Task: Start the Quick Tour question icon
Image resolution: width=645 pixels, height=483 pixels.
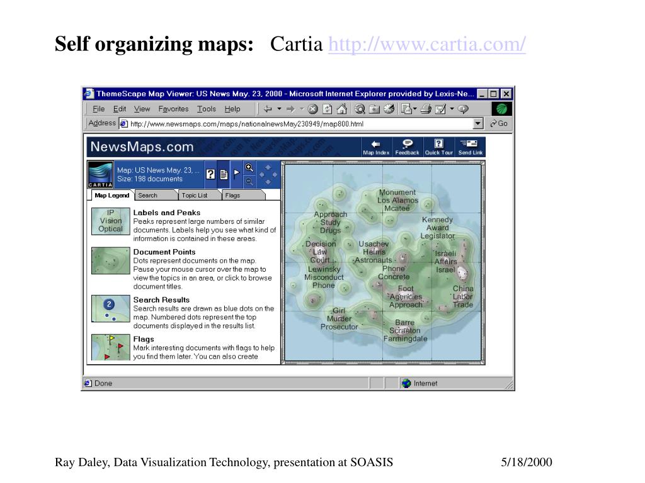Action: tap(439, 143)
